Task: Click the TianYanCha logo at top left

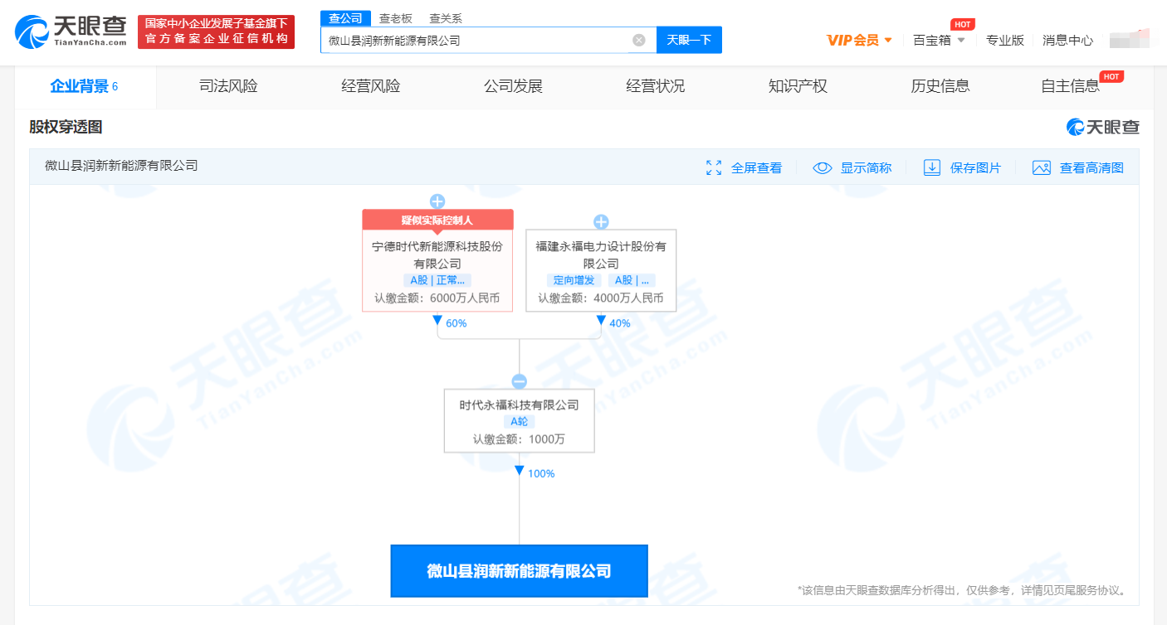Action: pyautogui.click(x=71, y=32)
